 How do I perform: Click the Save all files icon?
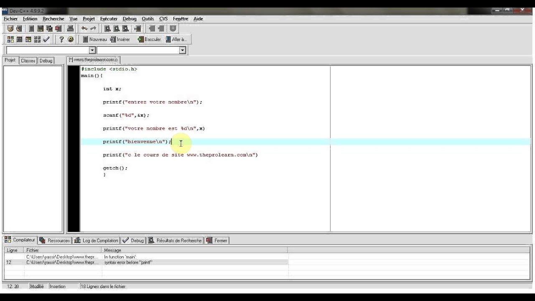point(49,28)
